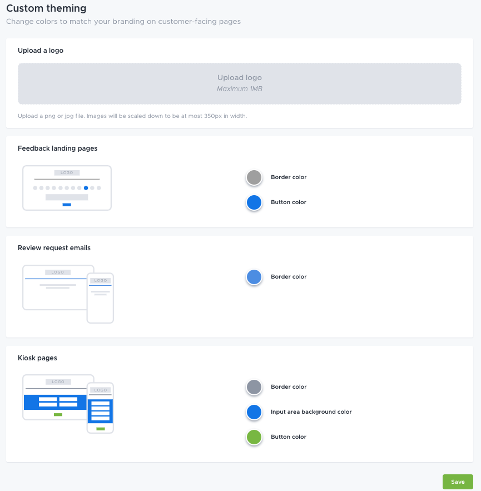The height and width of the screenshot is (491, 481).
Task: Open Kiosk pages Border color swatch
Action: pyautogui.click(x=254, y=388)
